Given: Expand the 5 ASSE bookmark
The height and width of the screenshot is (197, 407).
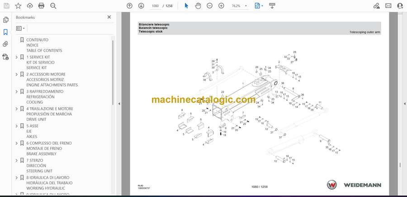Looking at the screenshot, I should click(17, 126).
